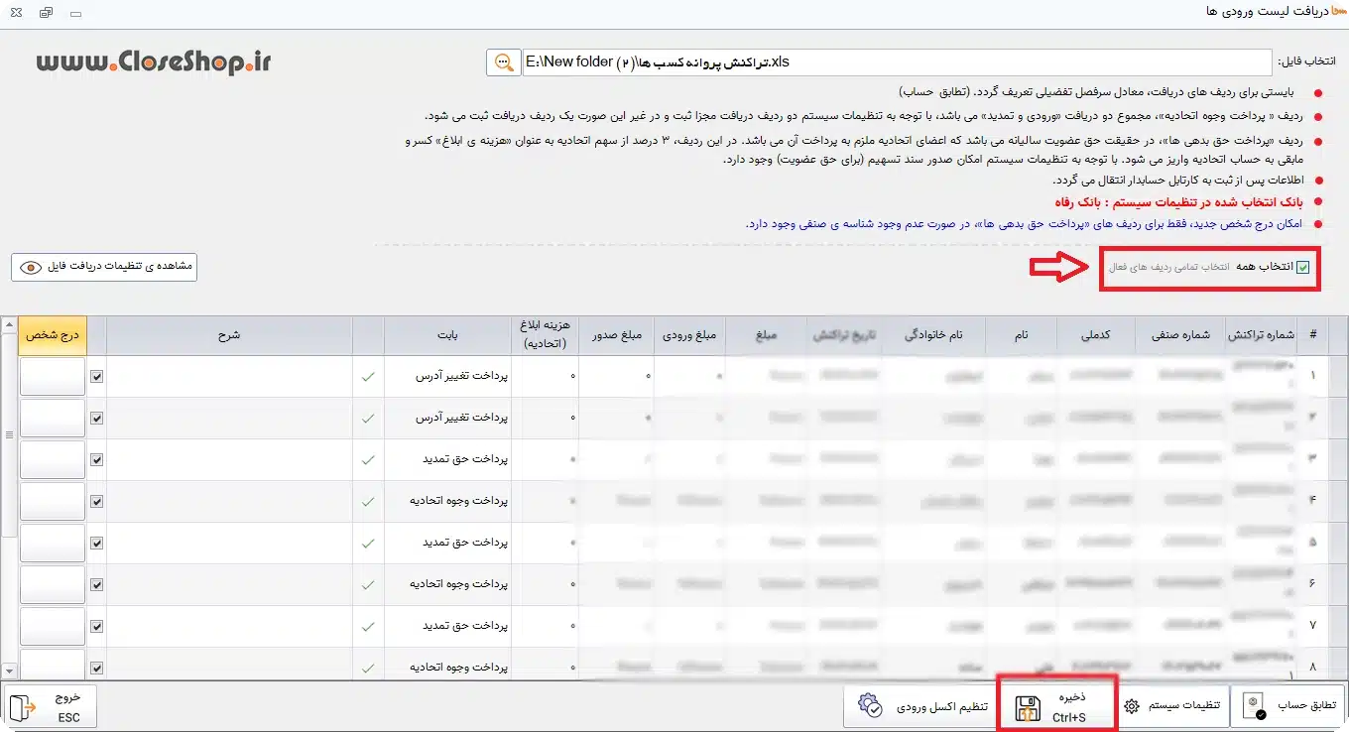View file settings via مشاهده ی تنظیمات دریافت فایل
Image resolution: width=1349 pixels, height=732 pixels.
click(104, 267)
